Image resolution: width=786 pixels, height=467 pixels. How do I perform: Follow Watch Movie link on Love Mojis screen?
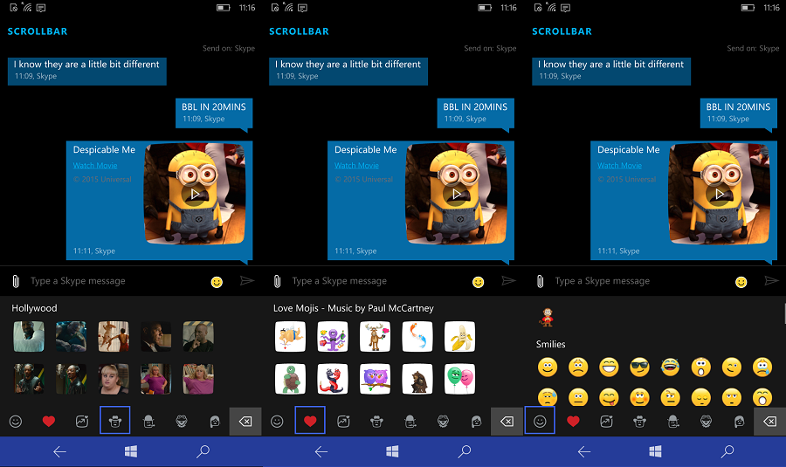(356, 165)
